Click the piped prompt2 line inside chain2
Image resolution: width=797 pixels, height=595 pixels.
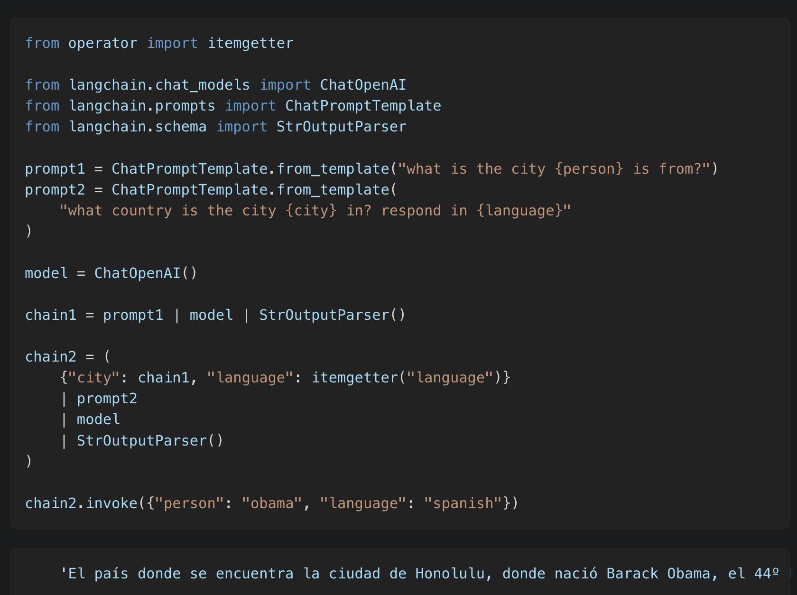[107, 399]
